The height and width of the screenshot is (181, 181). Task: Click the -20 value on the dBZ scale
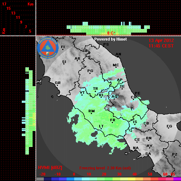pos(42,174)
